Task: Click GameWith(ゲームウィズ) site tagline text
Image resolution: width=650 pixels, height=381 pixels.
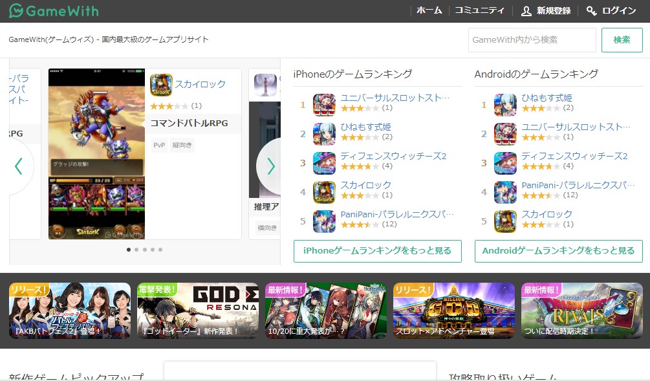Action: pyautogui.click(x=109, y=39)
